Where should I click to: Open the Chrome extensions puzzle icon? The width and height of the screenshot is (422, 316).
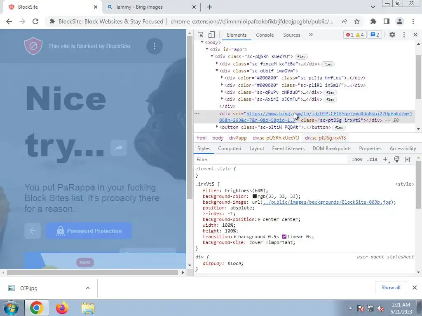(x=373, y=21)
